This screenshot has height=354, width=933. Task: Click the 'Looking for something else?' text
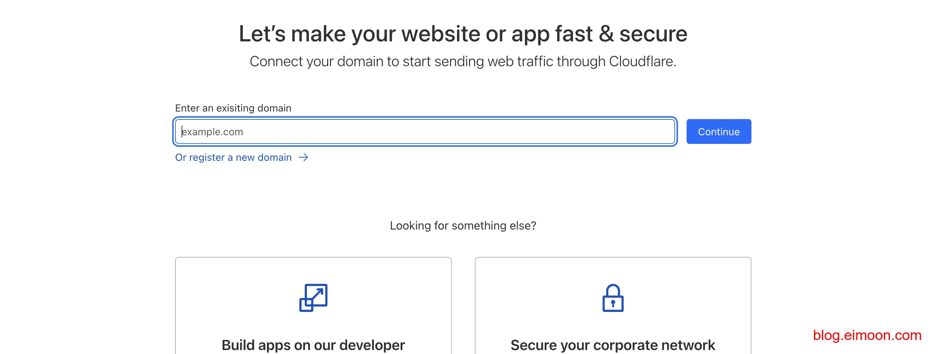pyautogui.click(x=463, y=226)
